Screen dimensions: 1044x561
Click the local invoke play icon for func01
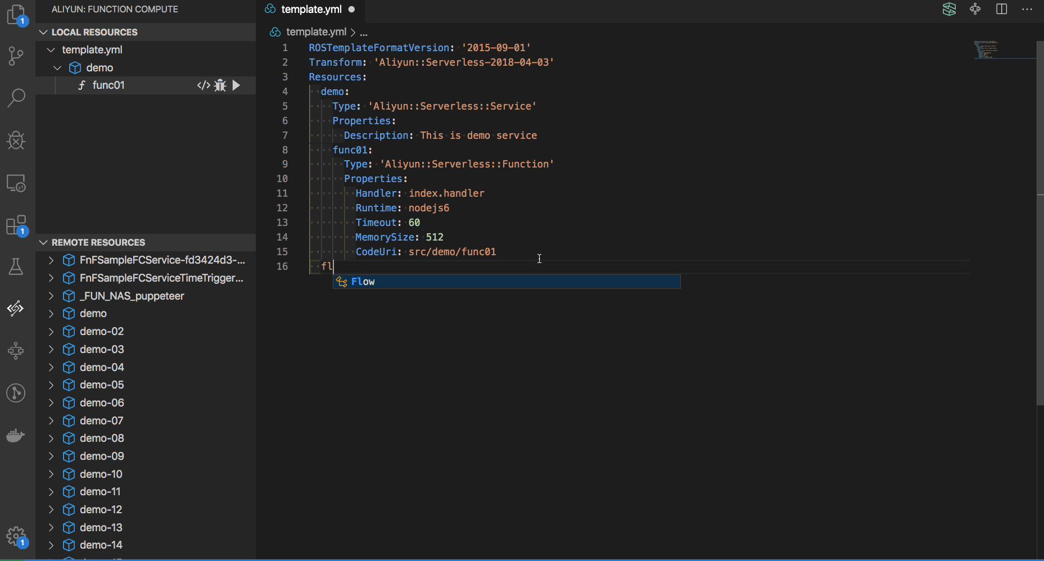(237, 85)
